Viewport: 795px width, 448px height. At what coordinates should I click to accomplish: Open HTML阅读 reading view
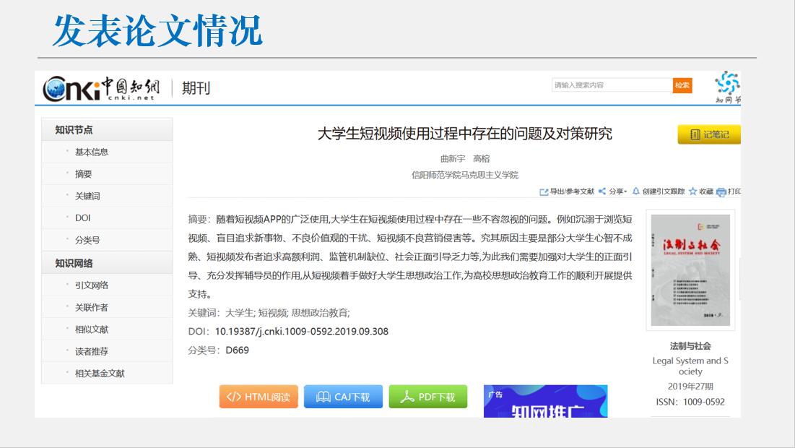tap(259, 397)
